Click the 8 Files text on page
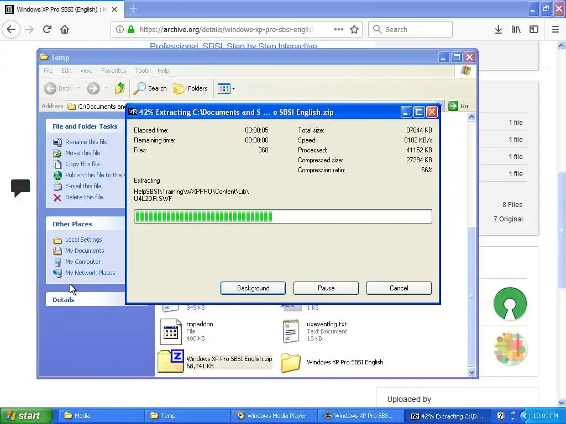 point(512,204)
